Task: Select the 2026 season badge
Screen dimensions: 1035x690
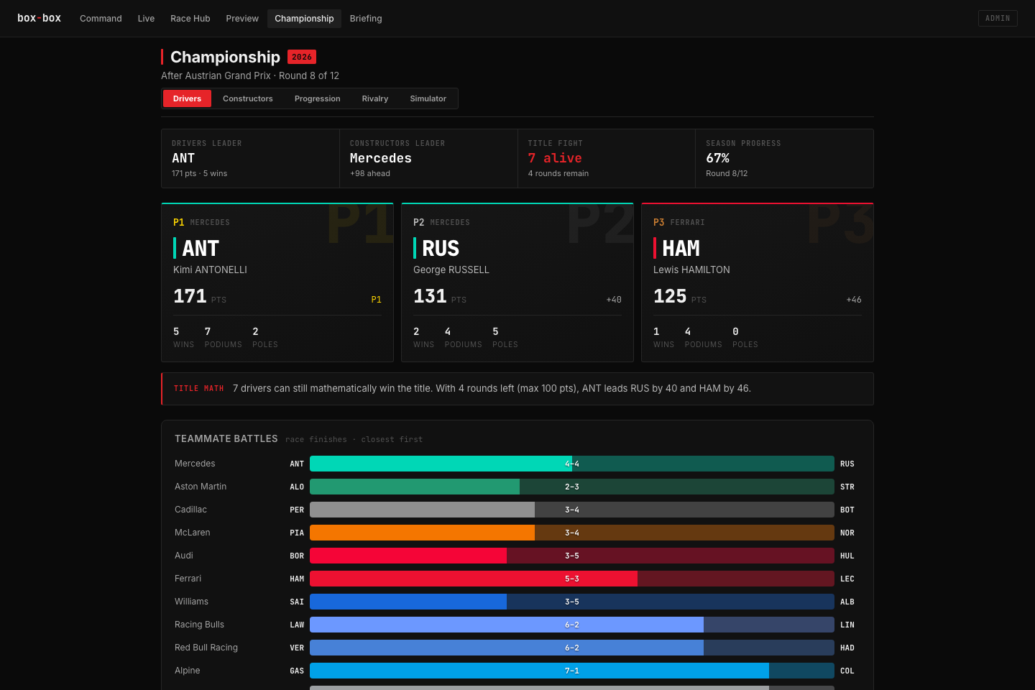Action: pos(302,57)
